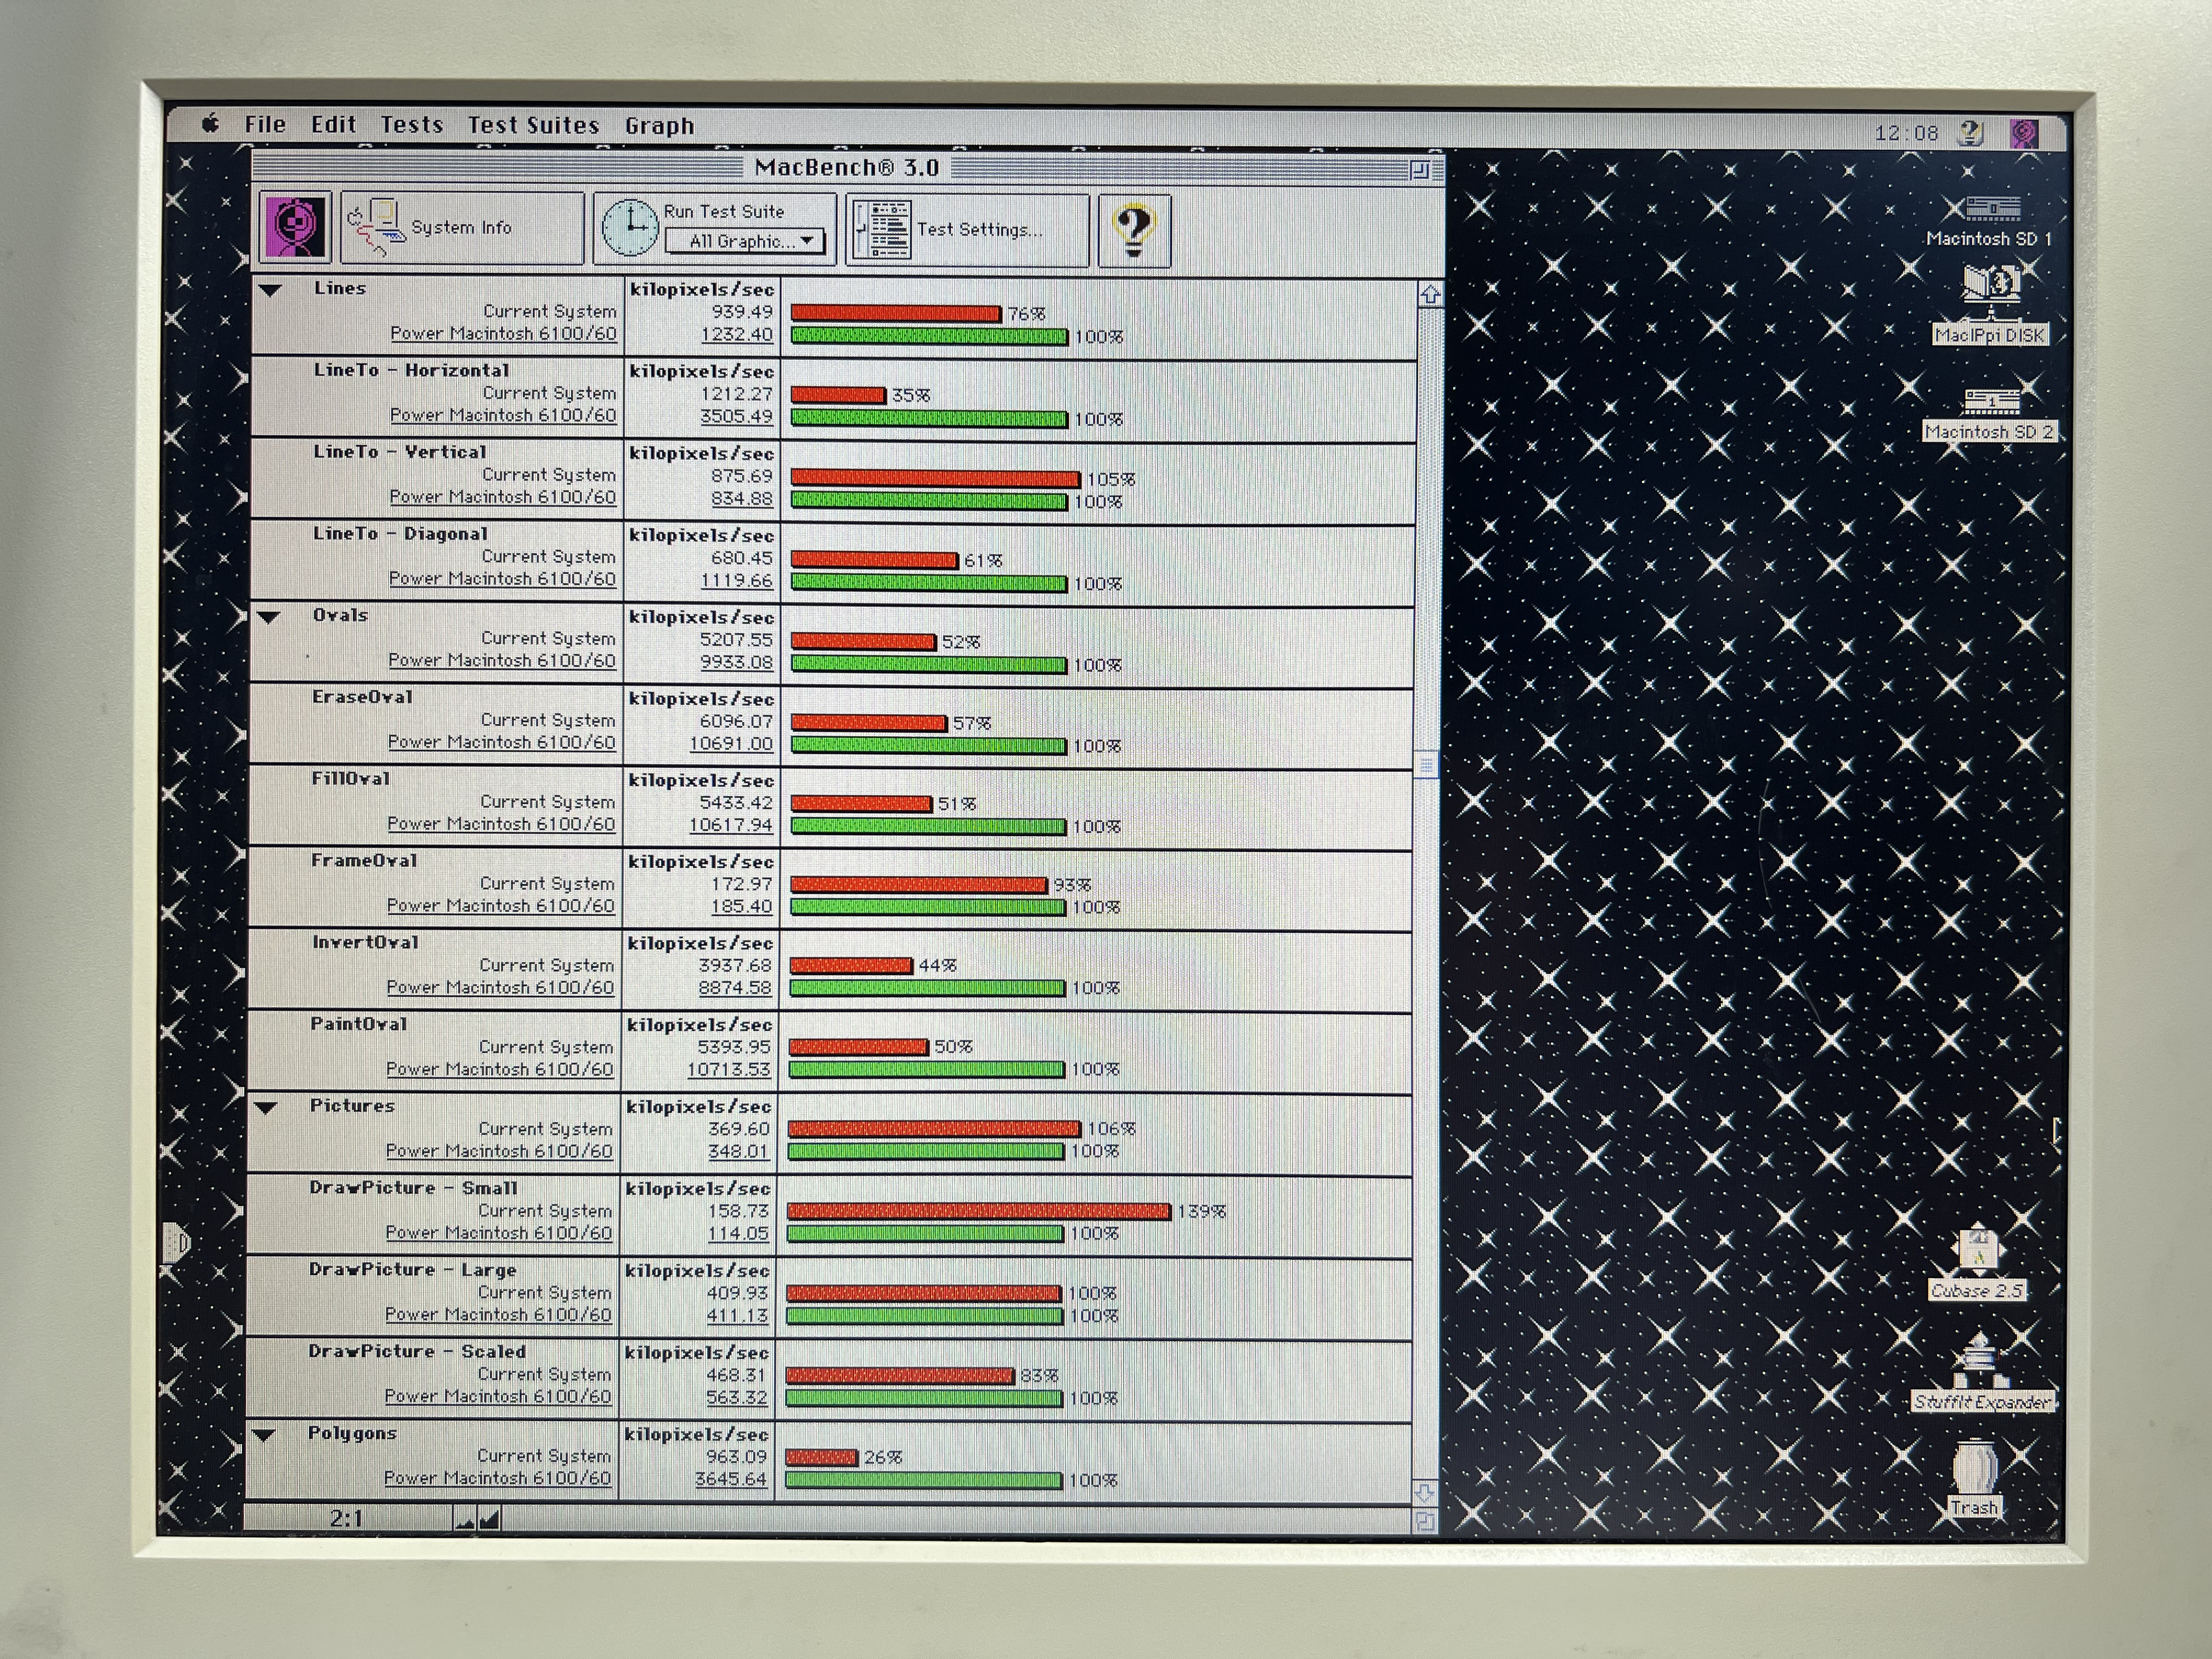This screenshot has height=1659, width=2212.
Task: Open System Info from the toolbar
Action: [461, 228]
